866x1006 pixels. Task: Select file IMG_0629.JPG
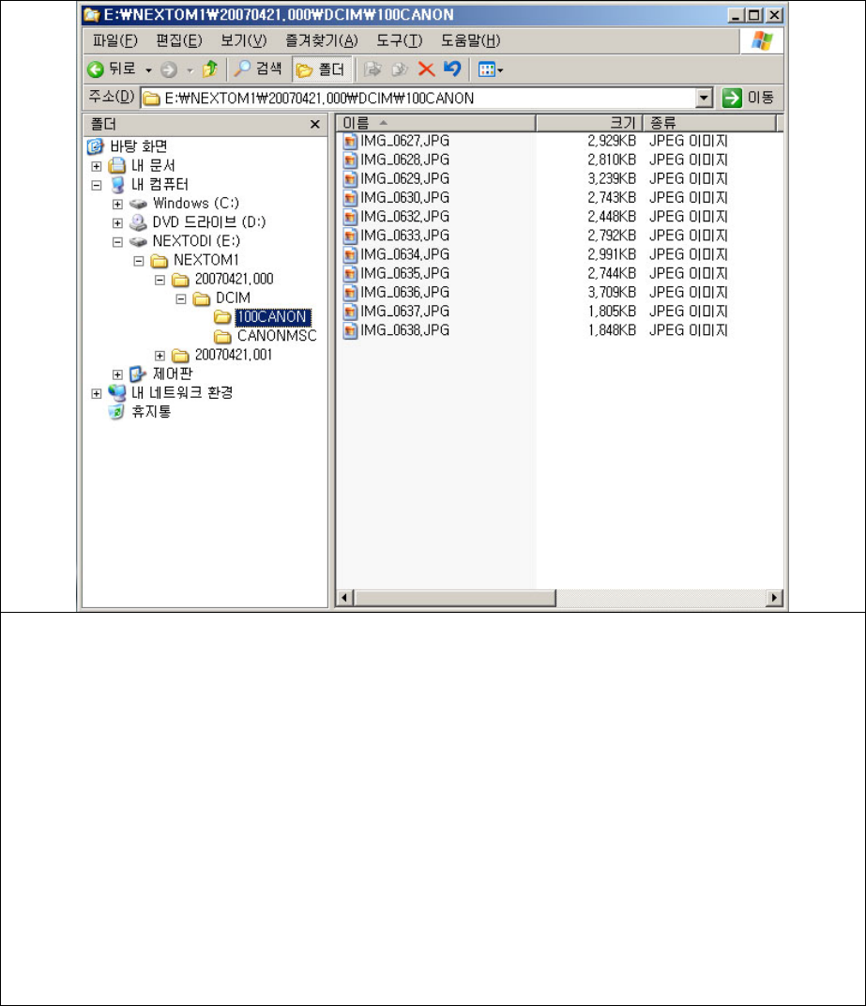(x=404, y=179)
